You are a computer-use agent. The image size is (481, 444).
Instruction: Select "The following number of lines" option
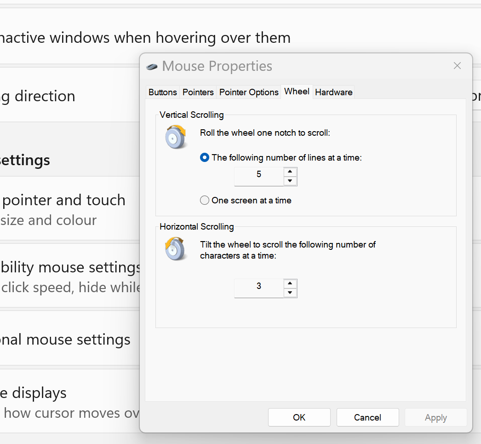(204, 157)
